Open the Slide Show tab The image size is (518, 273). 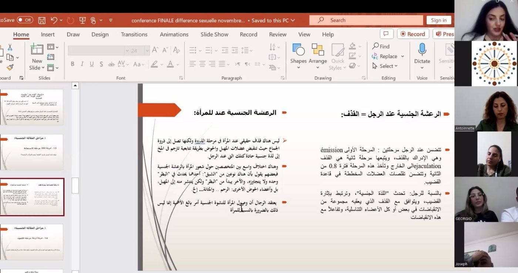click(214, 34)
